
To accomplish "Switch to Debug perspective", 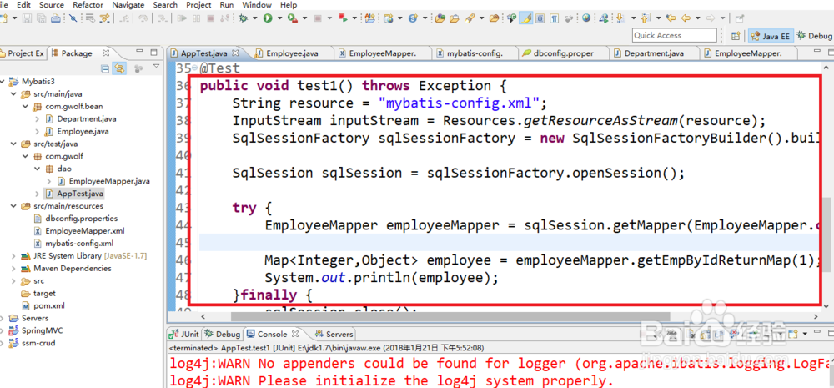I will 814,36.
